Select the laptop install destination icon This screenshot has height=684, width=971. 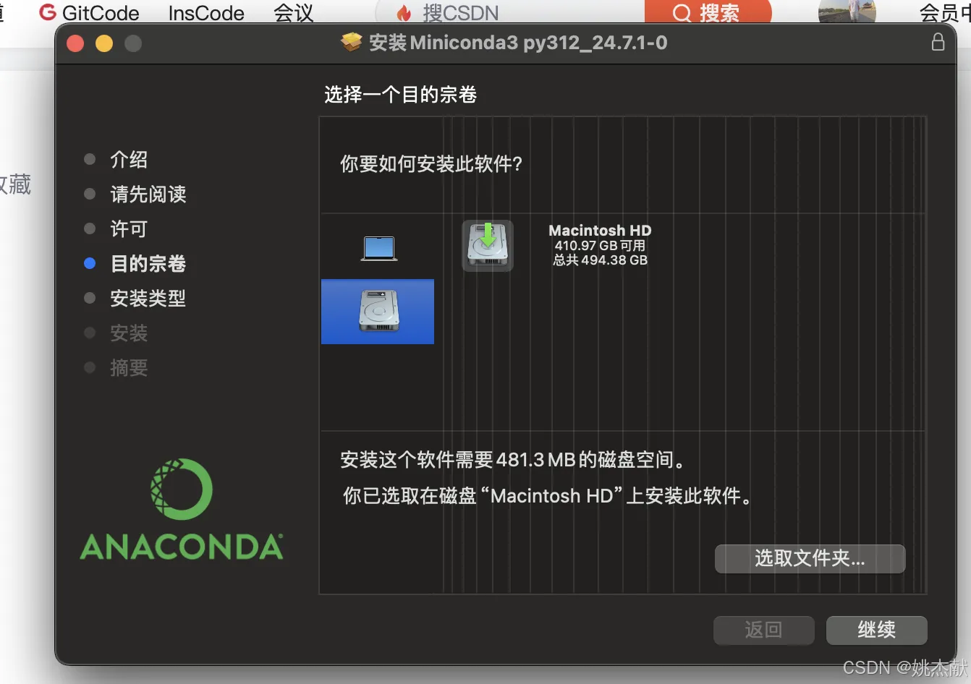(x=379, y=248)
